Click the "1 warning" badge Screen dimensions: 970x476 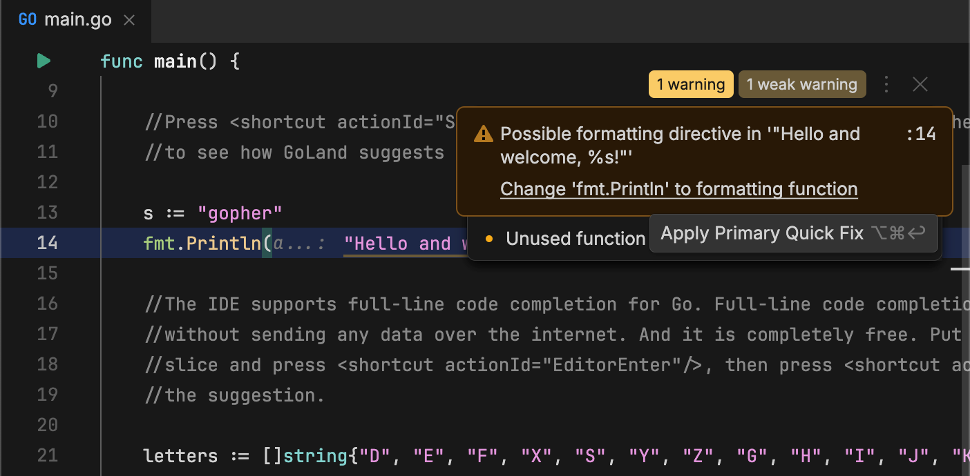point(690,85)
